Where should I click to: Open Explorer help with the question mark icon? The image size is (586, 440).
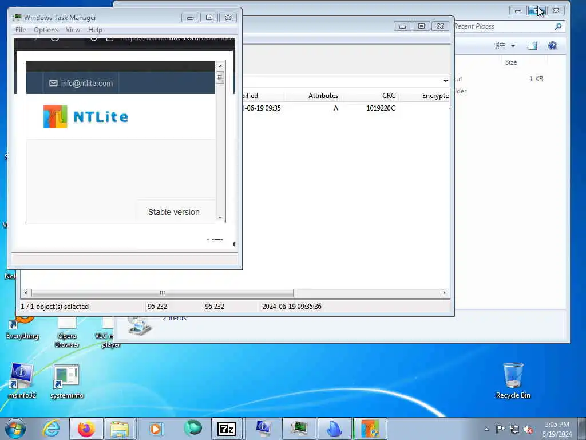point(552,46)
